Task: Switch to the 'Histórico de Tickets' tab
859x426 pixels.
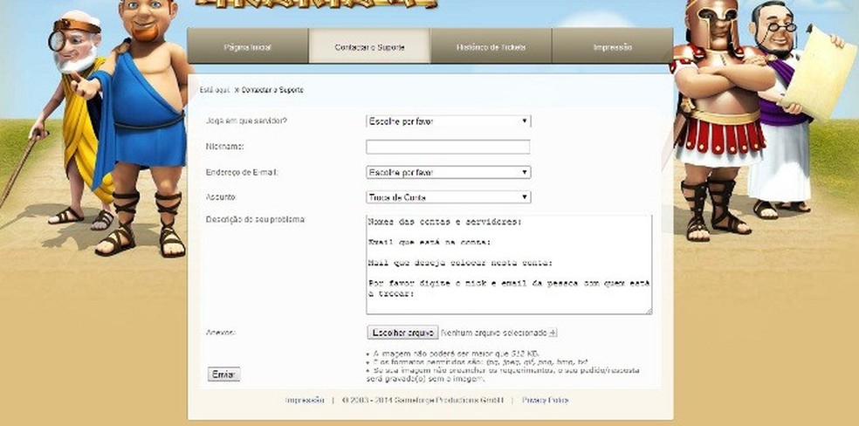Action: point(491,47)
